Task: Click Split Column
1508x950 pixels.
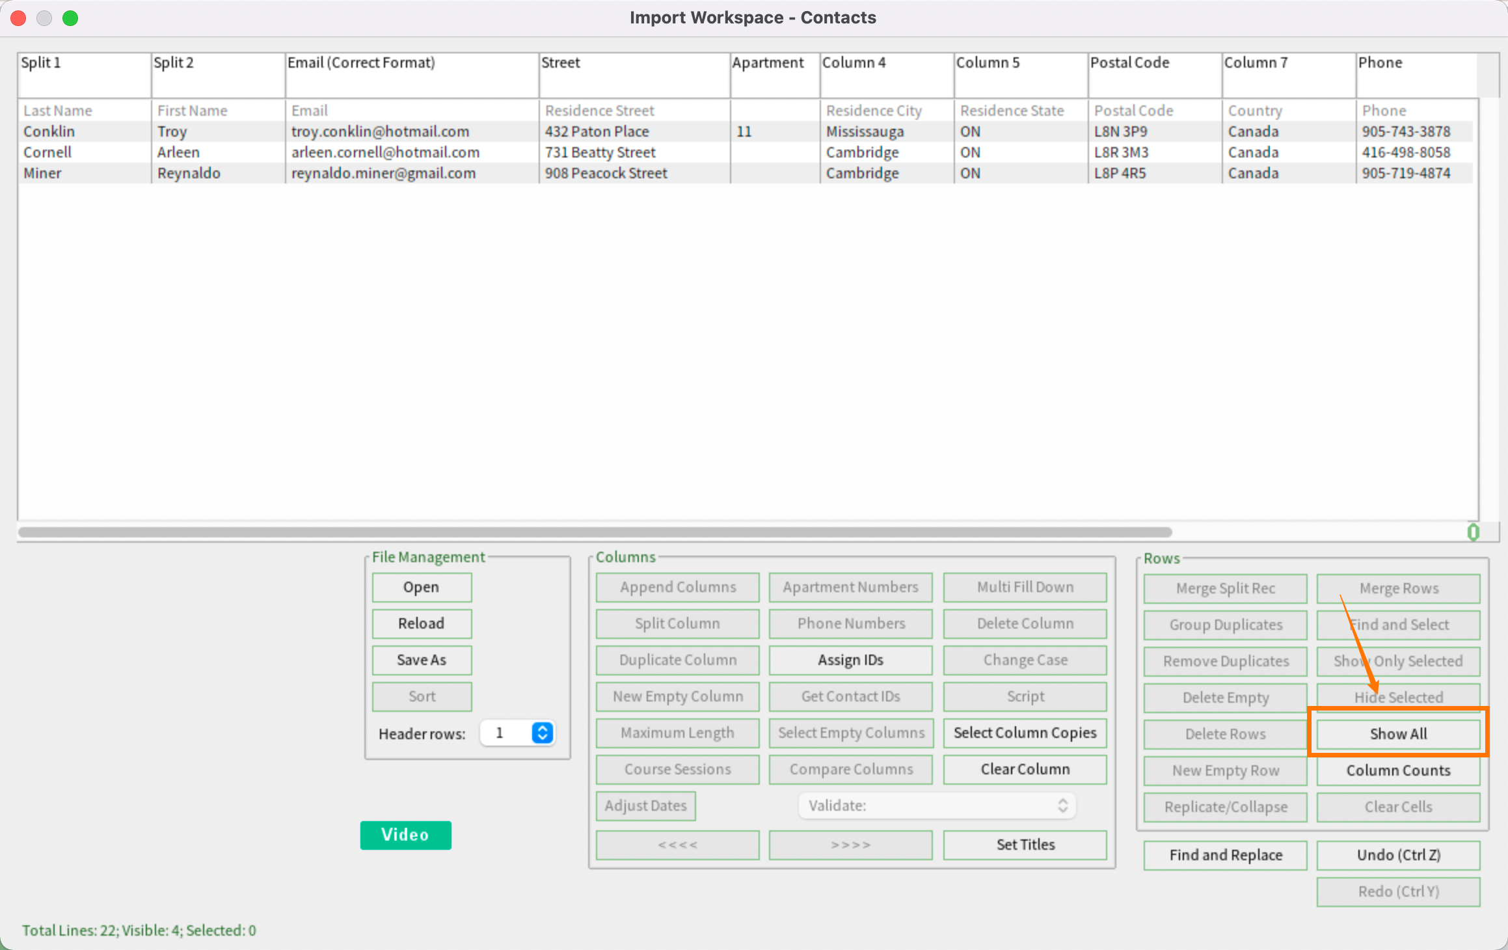Action: point(678,624)
